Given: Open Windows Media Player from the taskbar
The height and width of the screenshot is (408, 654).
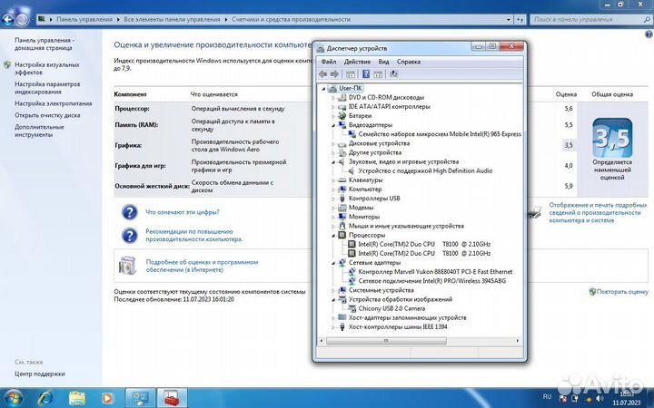Looking at the screenshot, I should click(107, 397).
